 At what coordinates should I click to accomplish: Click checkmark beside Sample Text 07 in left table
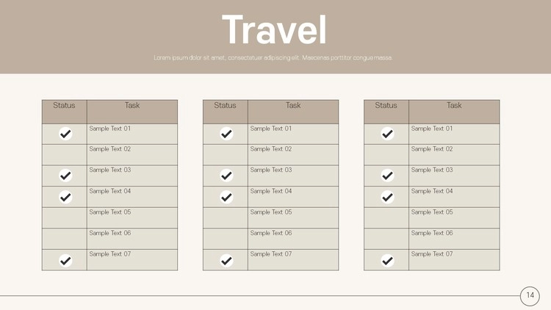65,260
